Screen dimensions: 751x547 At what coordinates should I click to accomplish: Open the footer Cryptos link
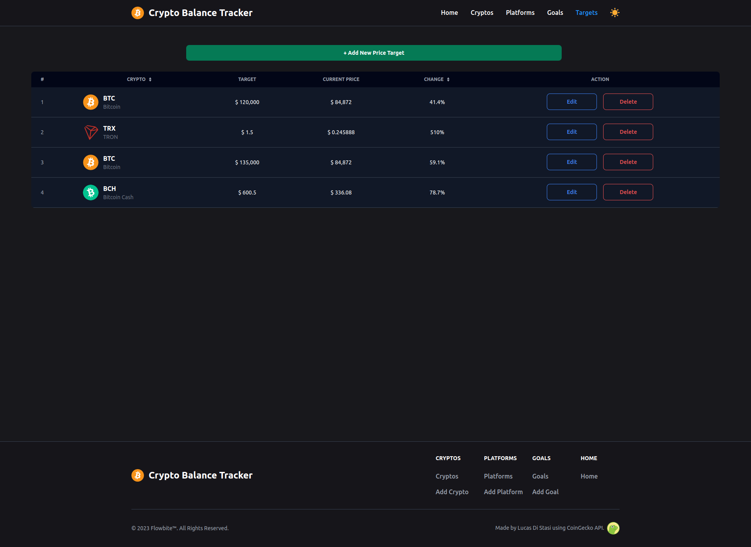(x=447, y=476)
